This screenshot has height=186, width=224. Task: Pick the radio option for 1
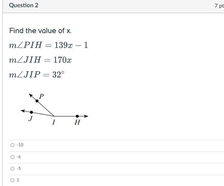tap(13, 180)
